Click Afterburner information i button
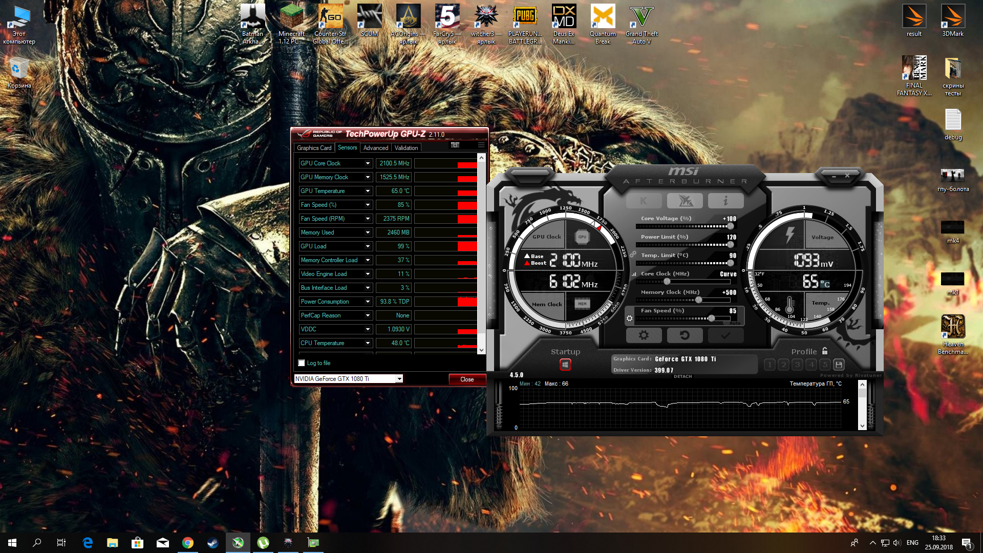The image size is (983, 553). point(725,201)
